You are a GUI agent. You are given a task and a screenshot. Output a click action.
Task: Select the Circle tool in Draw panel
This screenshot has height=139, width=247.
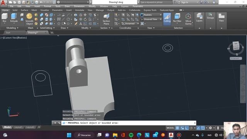click(68, 19)
